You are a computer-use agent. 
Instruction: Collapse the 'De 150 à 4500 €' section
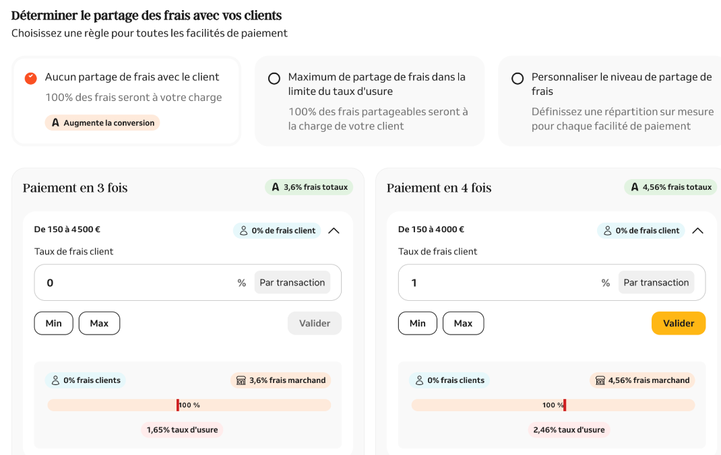pos(334,230)
